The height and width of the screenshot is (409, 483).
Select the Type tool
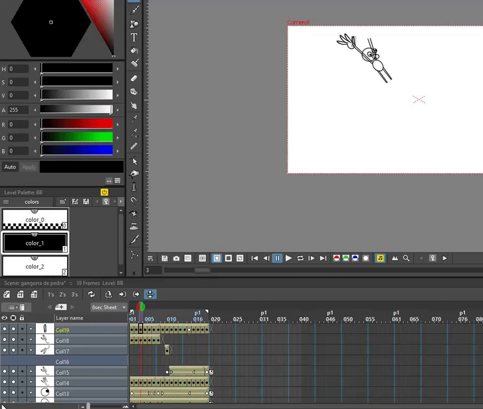(134, 37)
